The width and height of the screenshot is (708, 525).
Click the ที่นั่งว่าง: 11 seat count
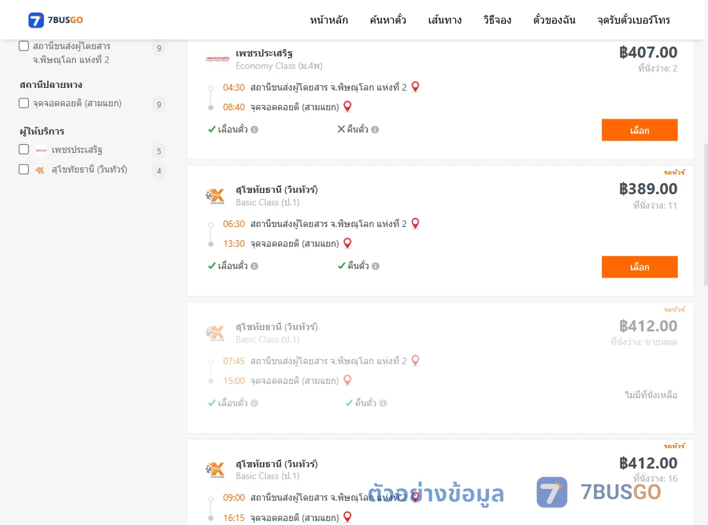(x=655, y=206)
